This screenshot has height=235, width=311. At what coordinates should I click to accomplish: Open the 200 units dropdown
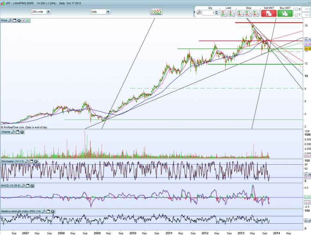[x=48, y=12]
